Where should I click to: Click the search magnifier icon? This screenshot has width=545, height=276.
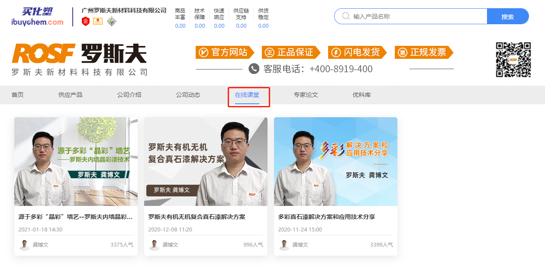[x=346, y=16]
